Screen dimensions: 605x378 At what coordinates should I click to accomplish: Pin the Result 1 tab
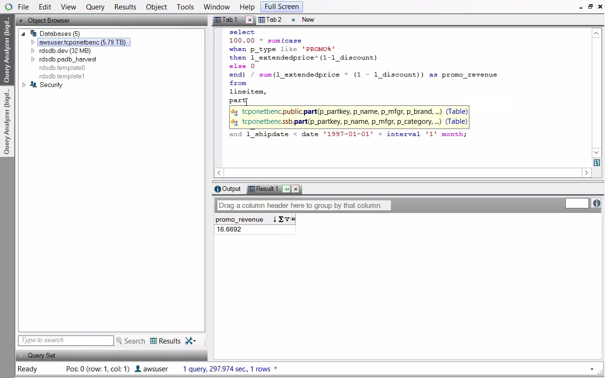tap(286, 189)
